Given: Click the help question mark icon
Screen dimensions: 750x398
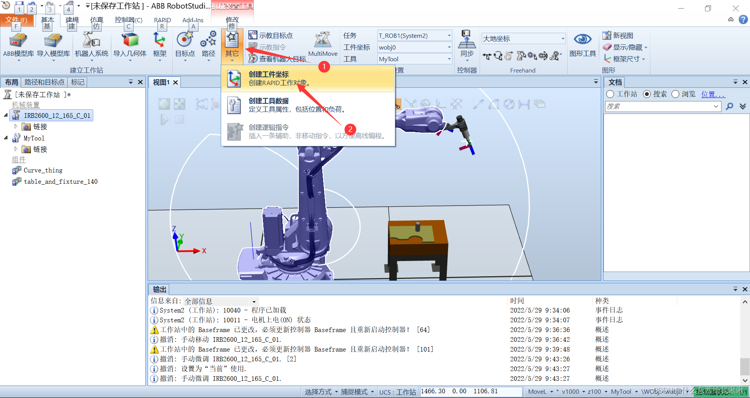Looking at the screenshot, I should (743, 19).
